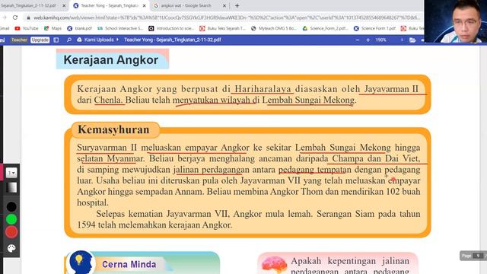This screenshot has width=487, height=274.
Task: Reload the current page
Action: (15, 18)
